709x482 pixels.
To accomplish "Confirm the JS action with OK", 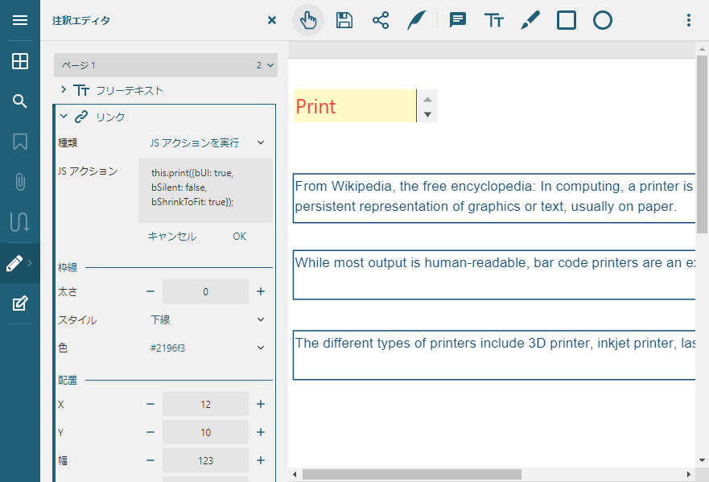I will coord(239,237).
